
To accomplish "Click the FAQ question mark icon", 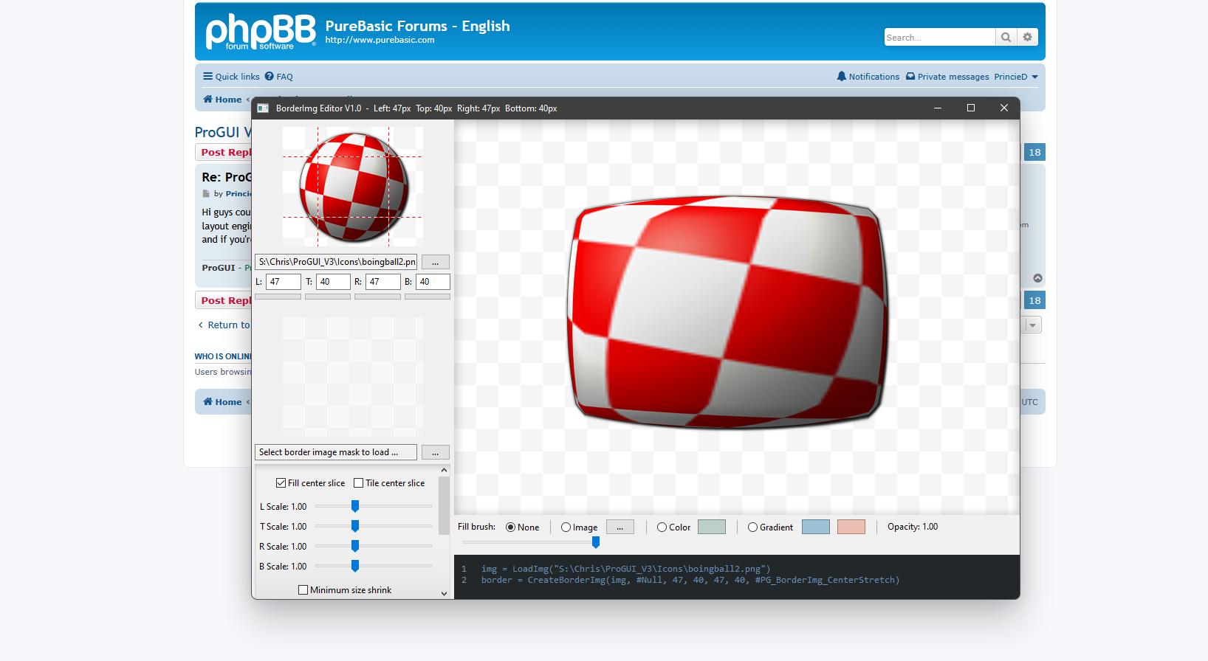I will [270, 77].
